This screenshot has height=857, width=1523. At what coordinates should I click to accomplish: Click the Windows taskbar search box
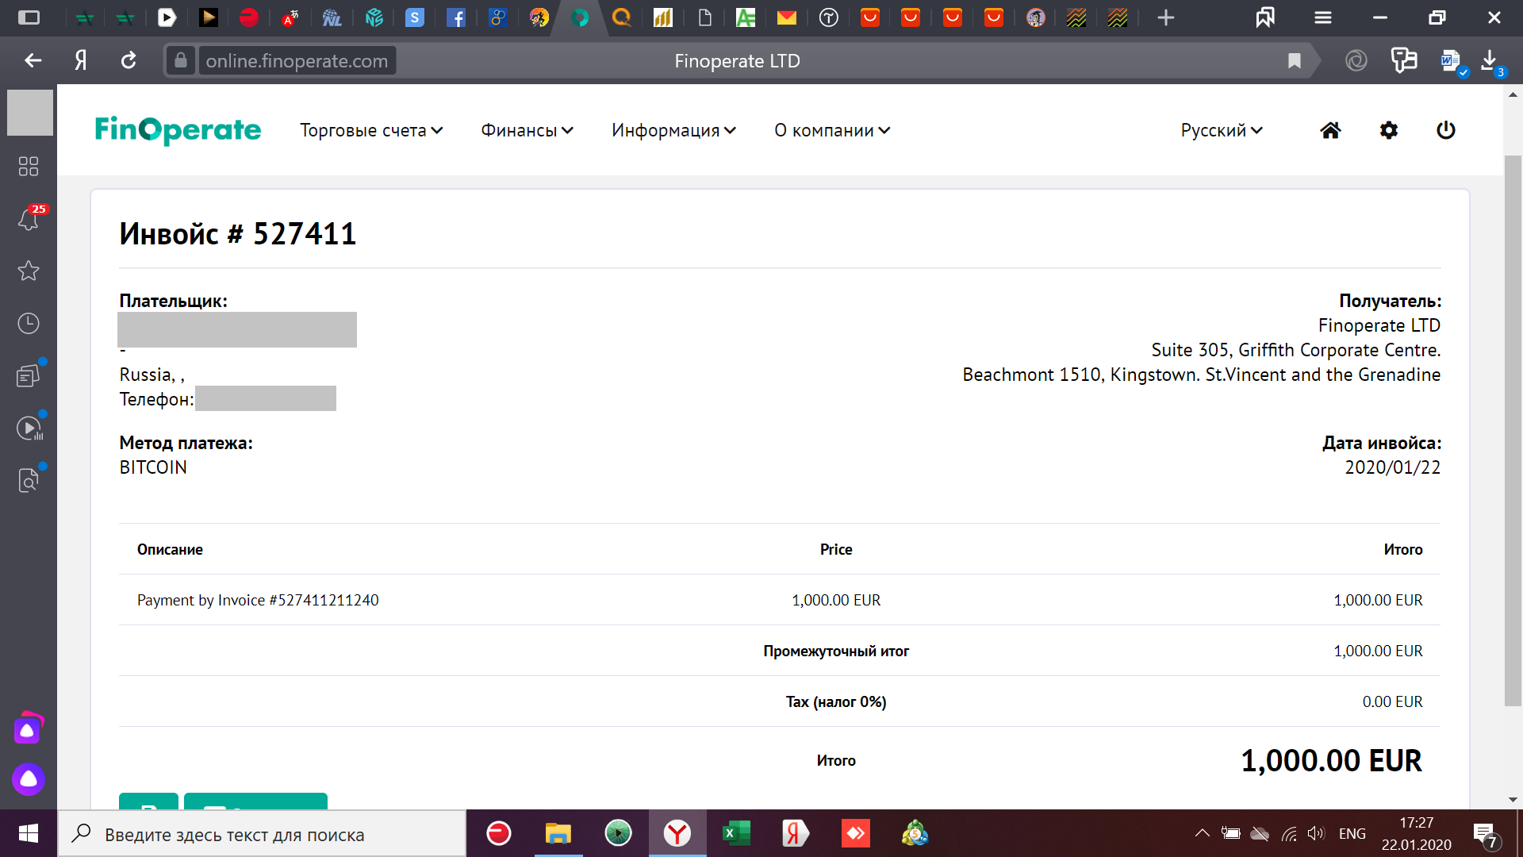(x=262, y=834)
